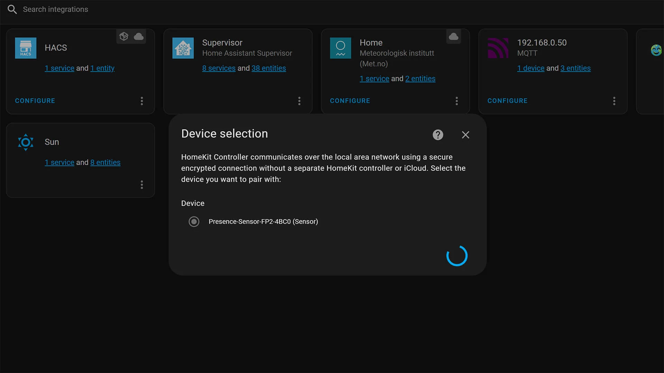664x373 pixels.
Task: Select Presence-Sensor-FP2-4BC0 radio button
Action: pos(194,221)
